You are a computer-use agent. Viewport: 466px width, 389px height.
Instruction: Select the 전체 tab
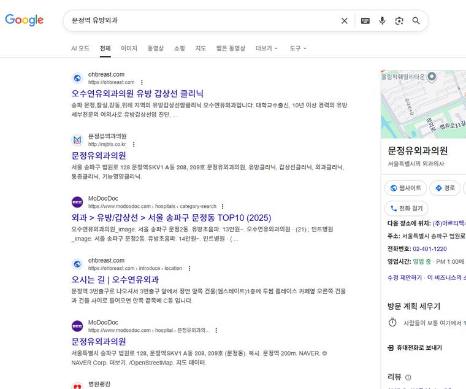[x=105, y=48]
